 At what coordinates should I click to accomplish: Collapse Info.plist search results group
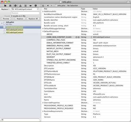(2, 23)
